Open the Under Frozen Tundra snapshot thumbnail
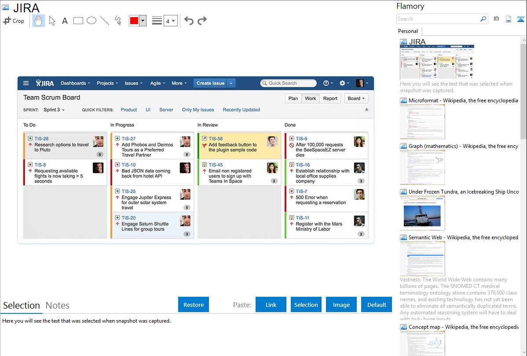 click(422, 213)
